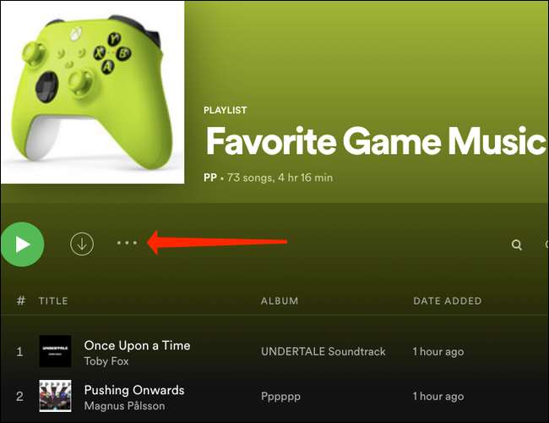Viewport: 549px width, 423px height.
Task: Search within the playlist using magnifier icon
Action: 517,244
